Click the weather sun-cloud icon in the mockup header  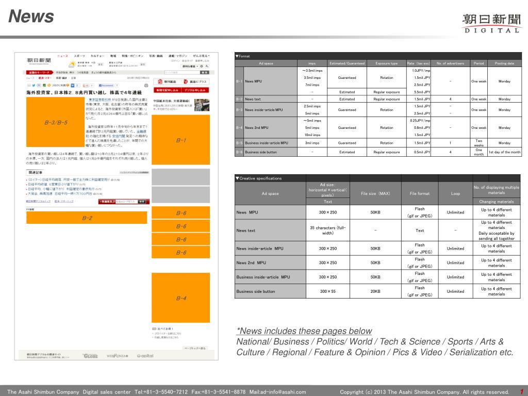click(72, 64)
